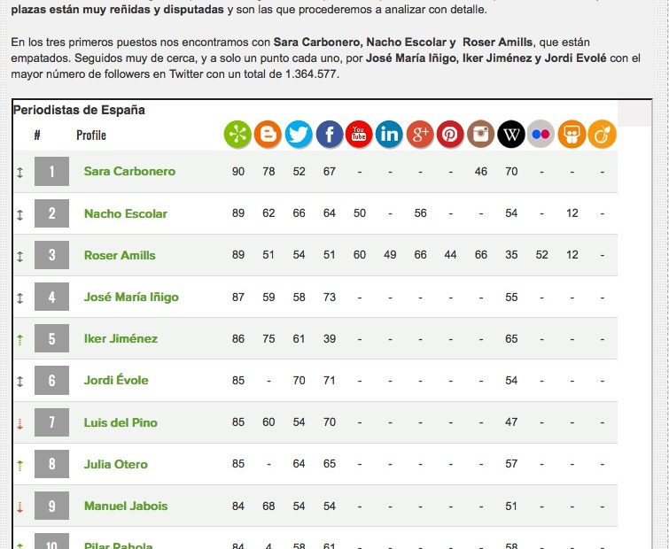
Task: Open Sara Carbonero's profile link
Action: [x=129, y=172]
